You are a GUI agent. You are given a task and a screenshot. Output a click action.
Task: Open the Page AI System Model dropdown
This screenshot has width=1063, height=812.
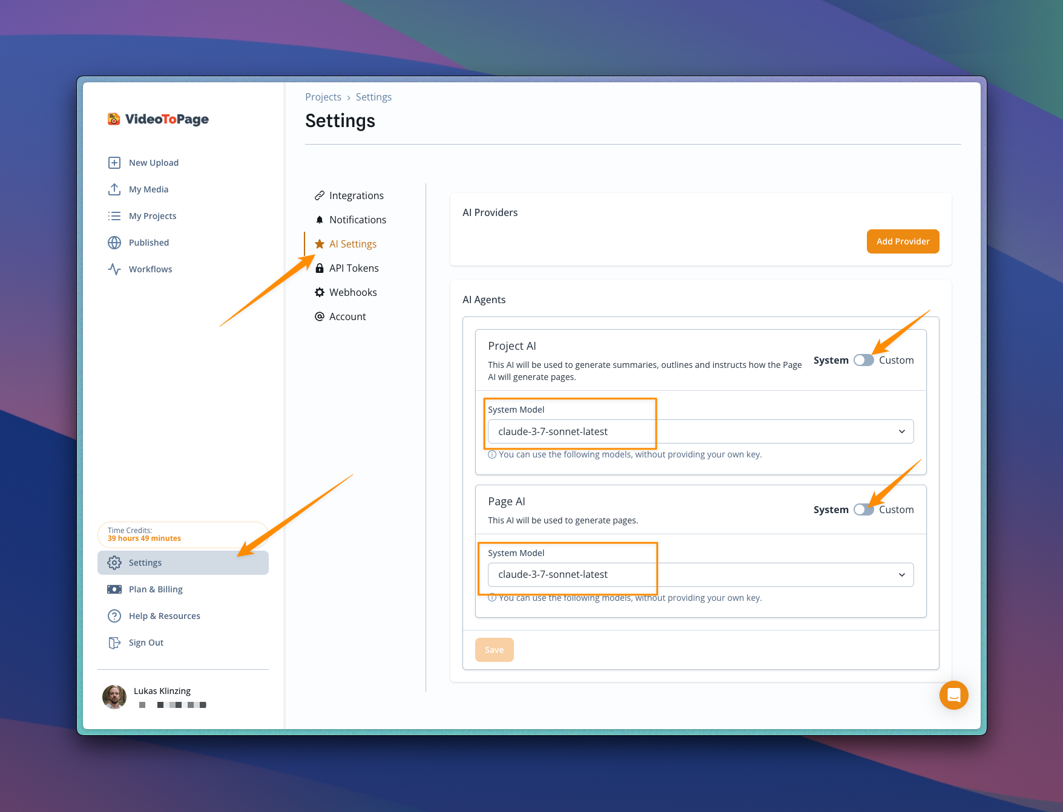click(701, 575)
